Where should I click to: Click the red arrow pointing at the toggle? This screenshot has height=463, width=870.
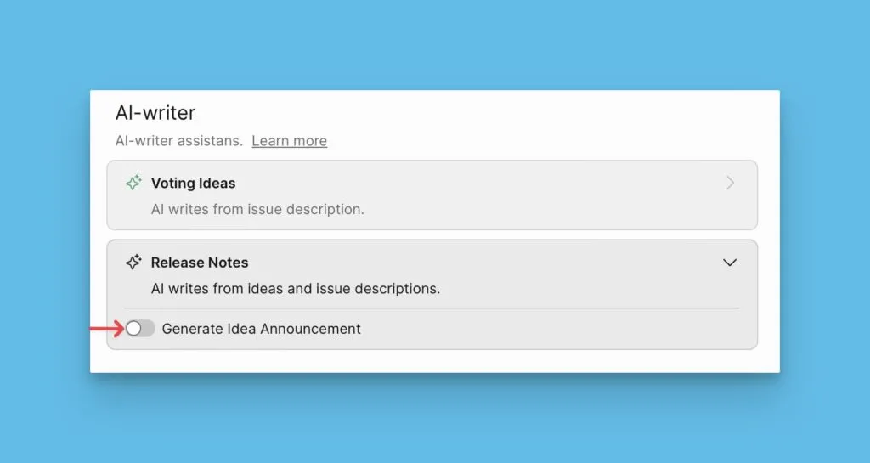tap(105, 328)
